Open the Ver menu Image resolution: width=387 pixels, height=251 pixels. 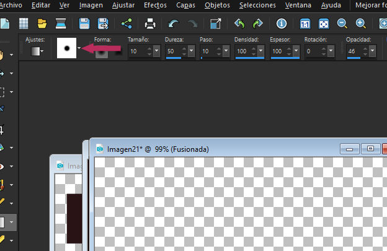click(x=64, y=5)
